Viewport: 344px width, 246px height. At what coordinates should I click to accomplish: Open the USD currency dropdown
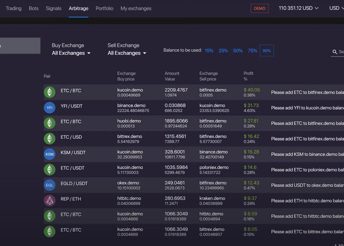[336, 8]
